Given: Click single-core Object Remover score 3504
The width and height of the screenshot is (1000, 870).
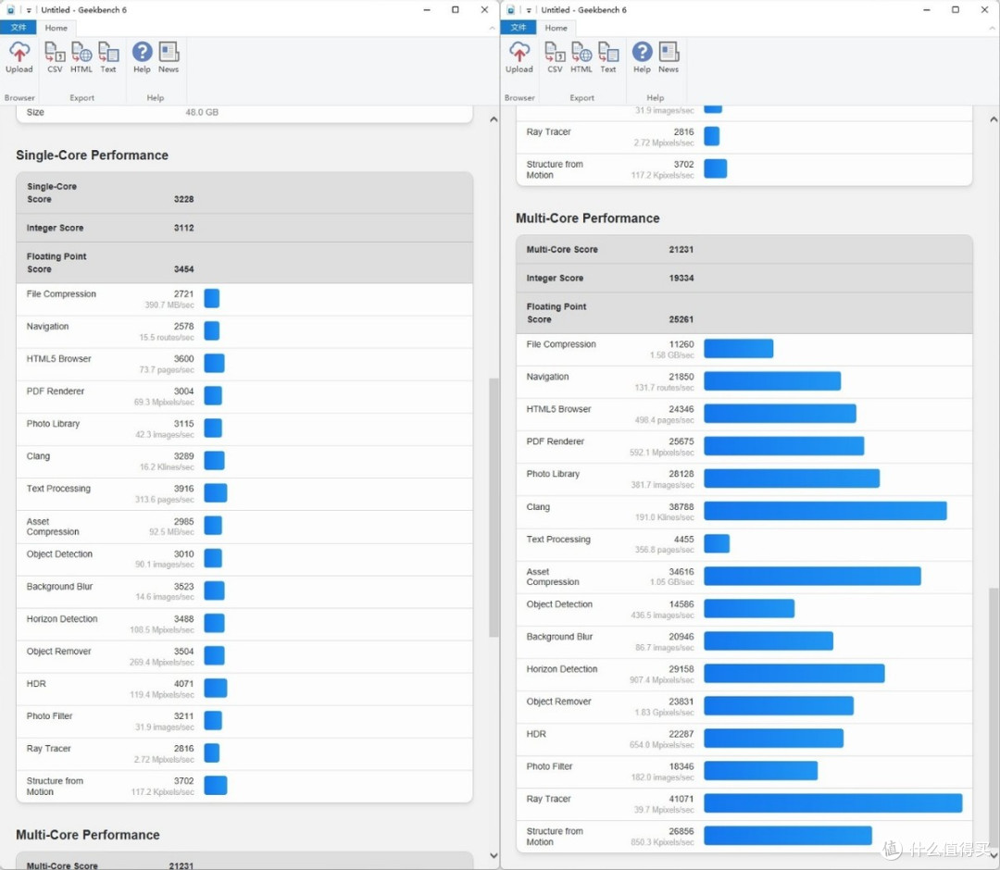Looking at the screenshot, I should click(183, 652).
